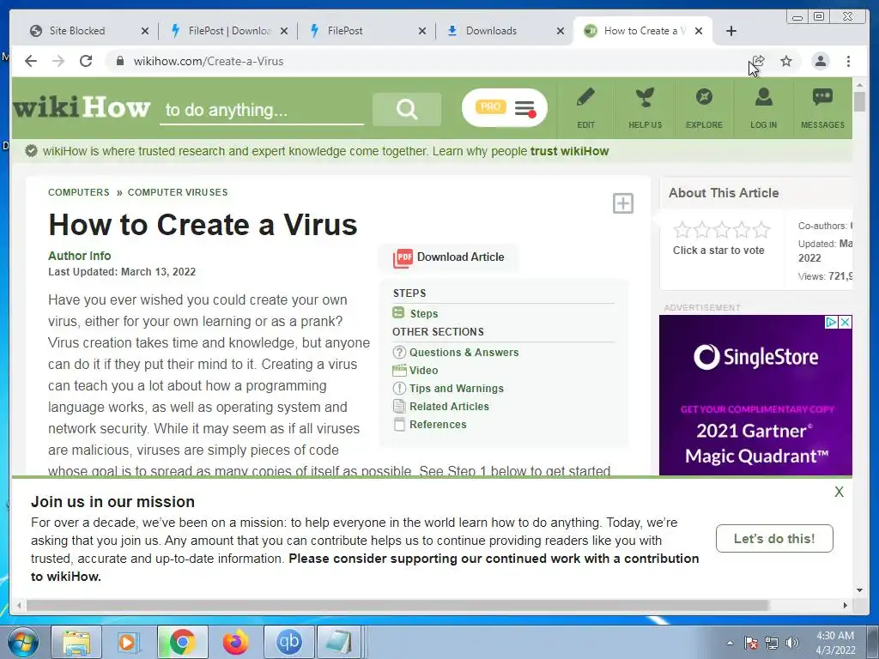879x659 pixels.
Task: Jump to Questions & Answers section
Action: coord(464,353)
